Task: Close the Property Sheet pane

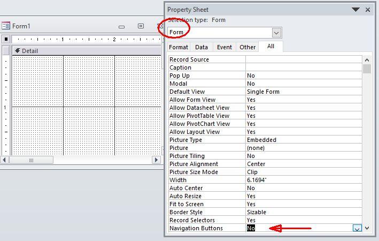Action: tap(368, 10)
